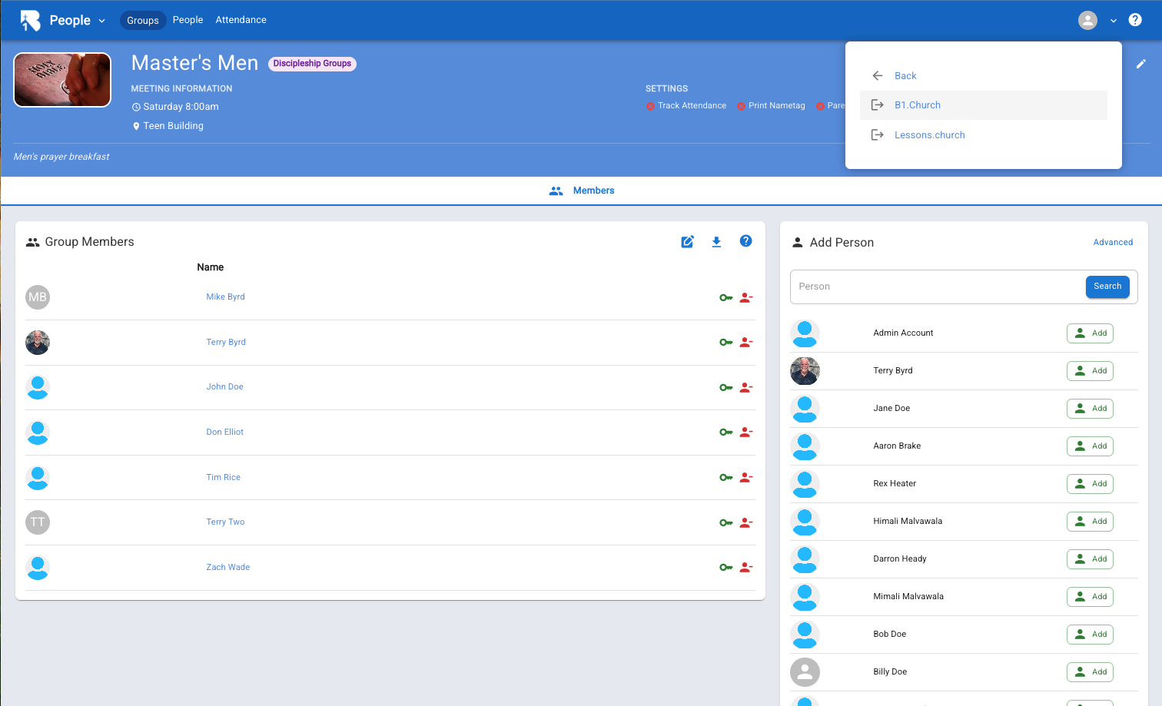
Task: Open the user account dropdown arrow
Action: click(x=1113, y=21)
